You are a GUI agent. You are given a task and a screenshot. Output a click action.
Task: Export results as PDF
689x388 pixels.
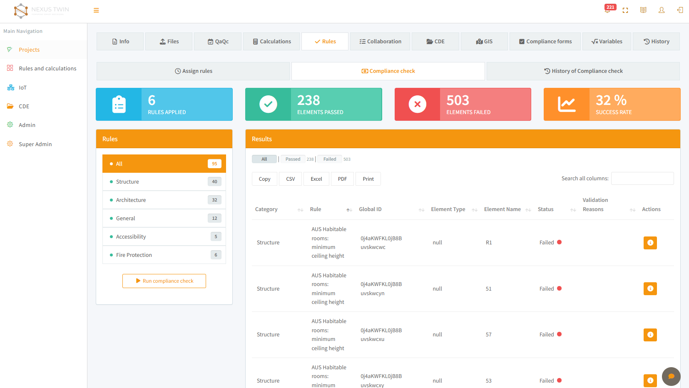click(342, 179)
